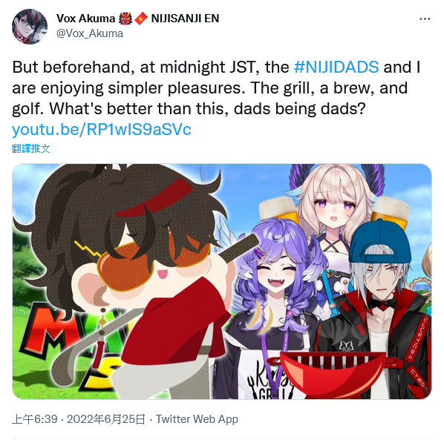444x440 pixels.
Task: Click the Twitter Web App source label
Action: (x=197, y=419)
